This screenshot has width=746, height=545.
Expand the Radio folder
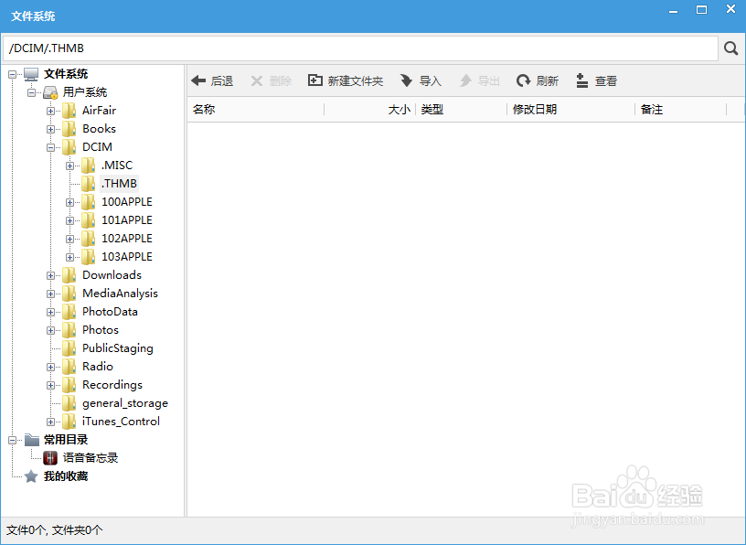point(50,367)
